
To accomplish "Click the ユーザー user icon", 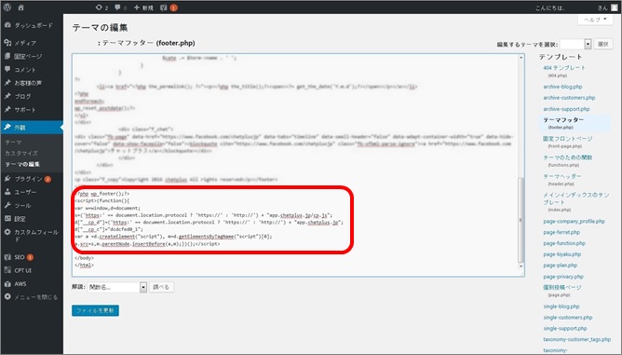I will tap(7, 192).
